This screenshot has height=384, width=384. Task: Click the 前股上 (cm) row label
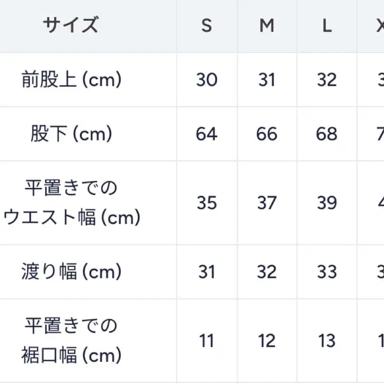click(x=71, y=80)
